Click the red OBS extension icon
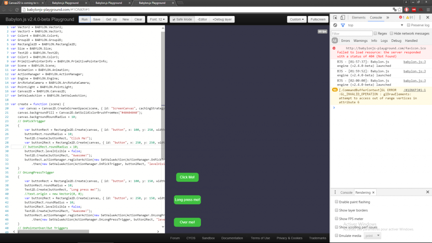Viewport: 432px width, 243px height. [414, 9]
